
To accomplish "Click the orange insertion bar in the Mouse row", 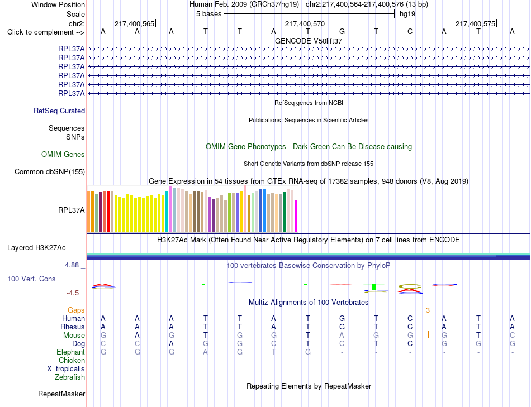I will coord(428,334).
